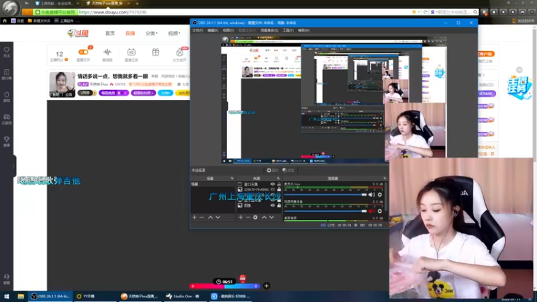Toggle the live broadcast switch on Douyu
This screenshot has width=537, height=302.
[x=83, y=52]
